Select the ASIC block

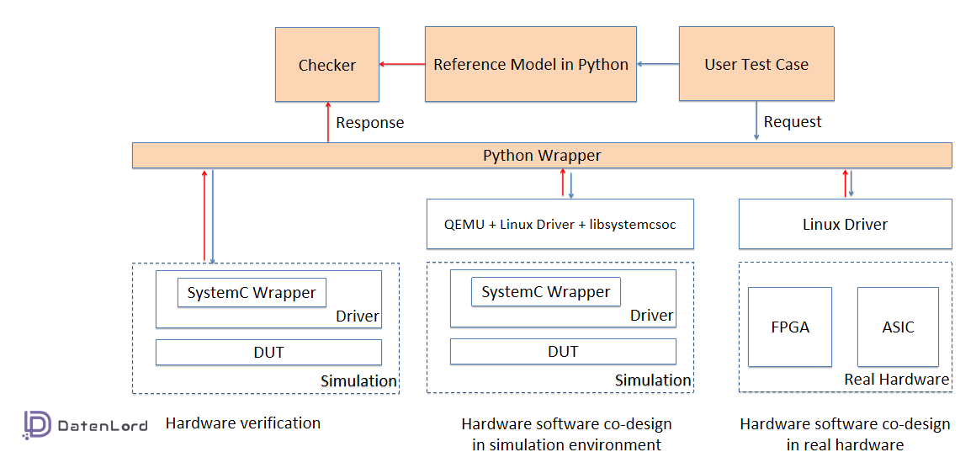point(898,327)
